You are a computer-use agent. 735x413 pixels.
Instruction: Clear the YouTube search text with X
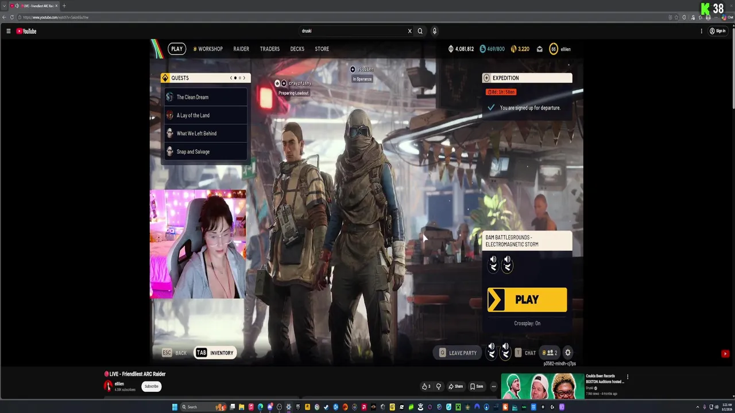tap(409, 31)
